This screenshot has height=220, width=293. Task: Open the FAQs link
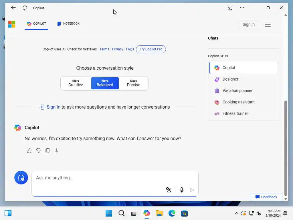(x=130, y=49)
